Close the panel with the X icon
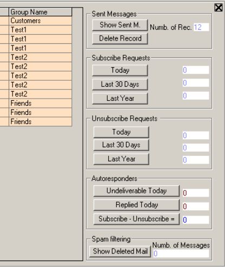The height and width of the screenshot is (267, 225). (219, 8)
